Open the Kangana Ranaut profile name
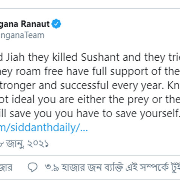The image size is (180, 182). [x=25, y=24]
